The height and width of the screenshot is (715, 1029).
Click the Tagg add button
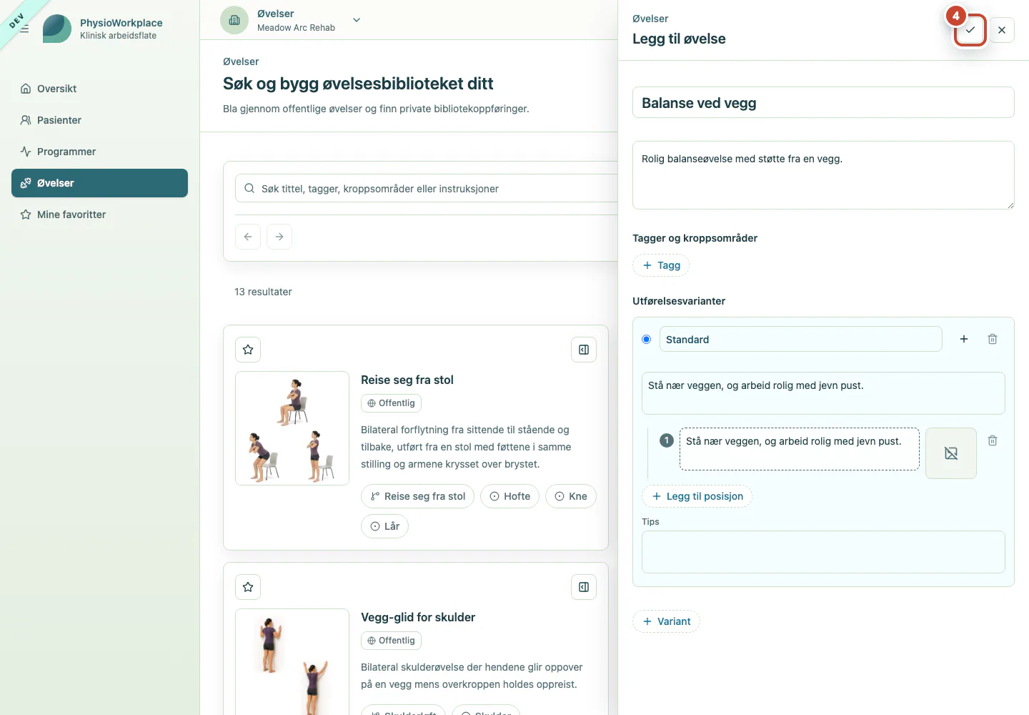tap(661, 265)
